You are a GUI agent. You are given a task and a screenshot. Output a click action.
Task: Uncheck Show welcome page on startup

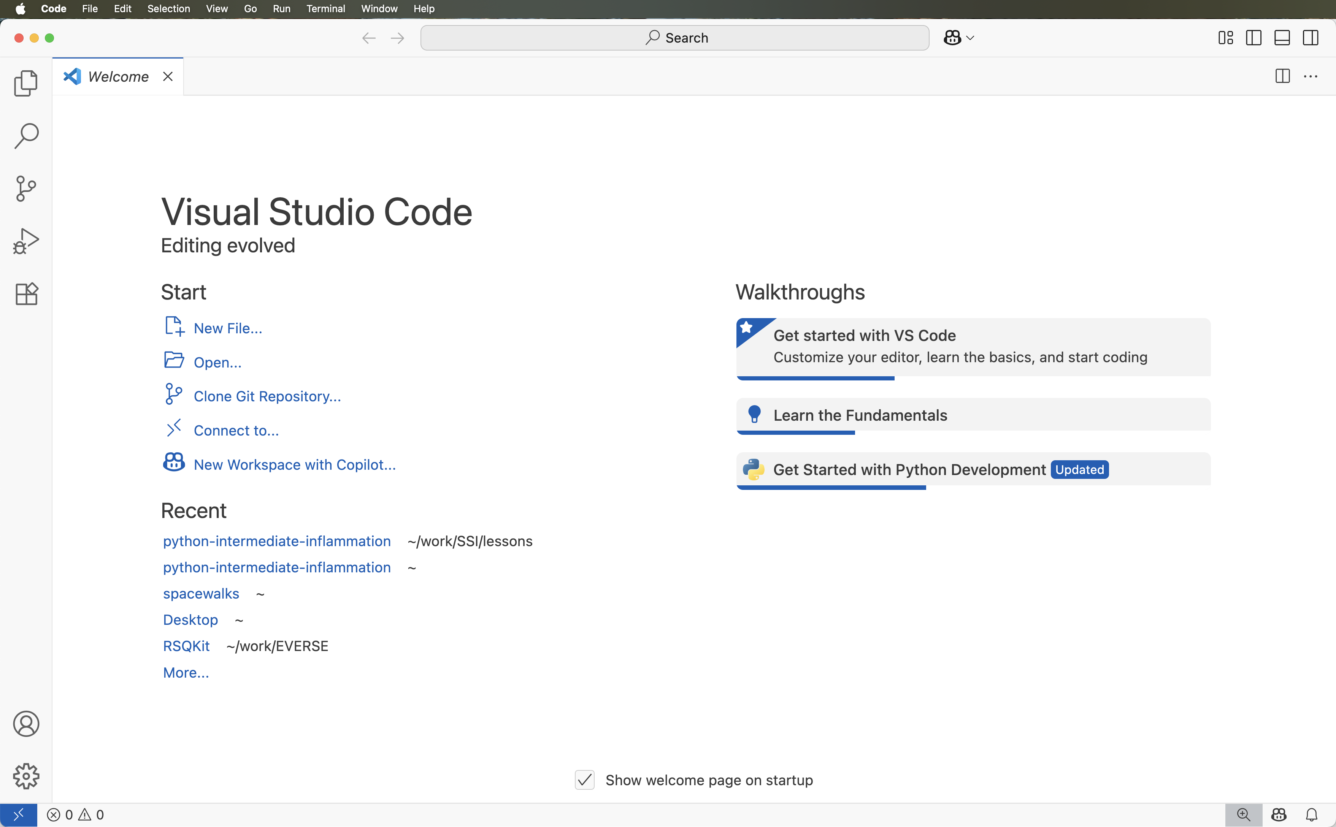(x=584, y=780)
